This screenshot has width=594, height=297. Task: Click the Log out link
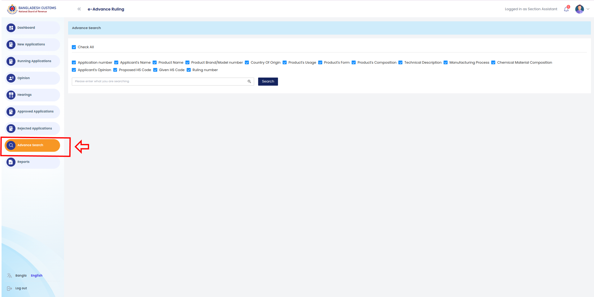tap(21, 288)
